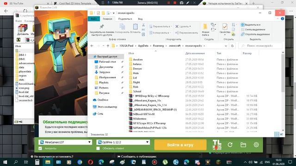The width and height of the screenshot is (296, 166).
Task: Pause recording in recorder bar
Action: pyautogui.click(x=168, y=3)
